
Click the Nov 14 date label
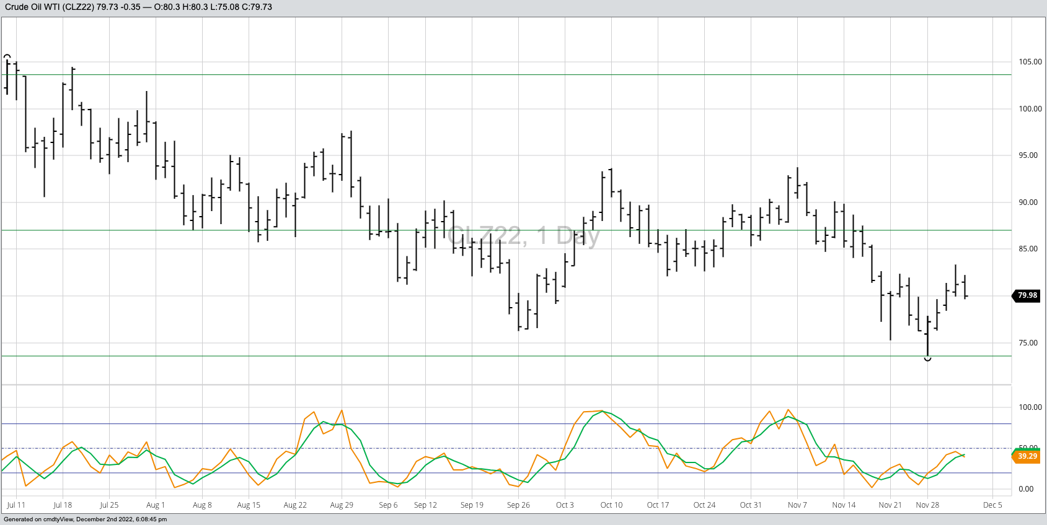coord(844,505)
